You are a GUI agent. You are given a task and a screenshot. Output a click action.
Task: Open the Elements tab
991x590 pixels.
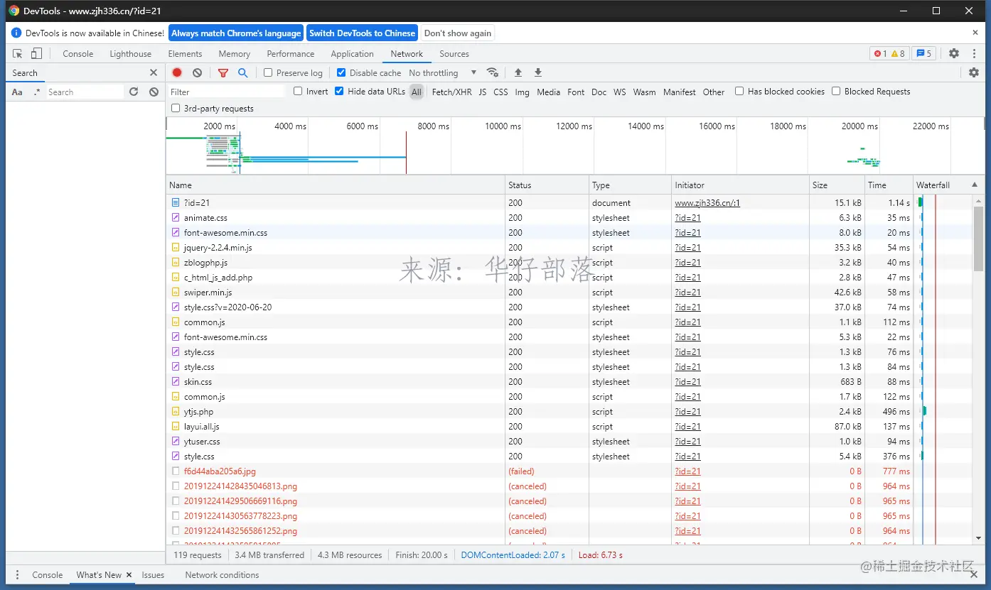[x=185, y=54]
